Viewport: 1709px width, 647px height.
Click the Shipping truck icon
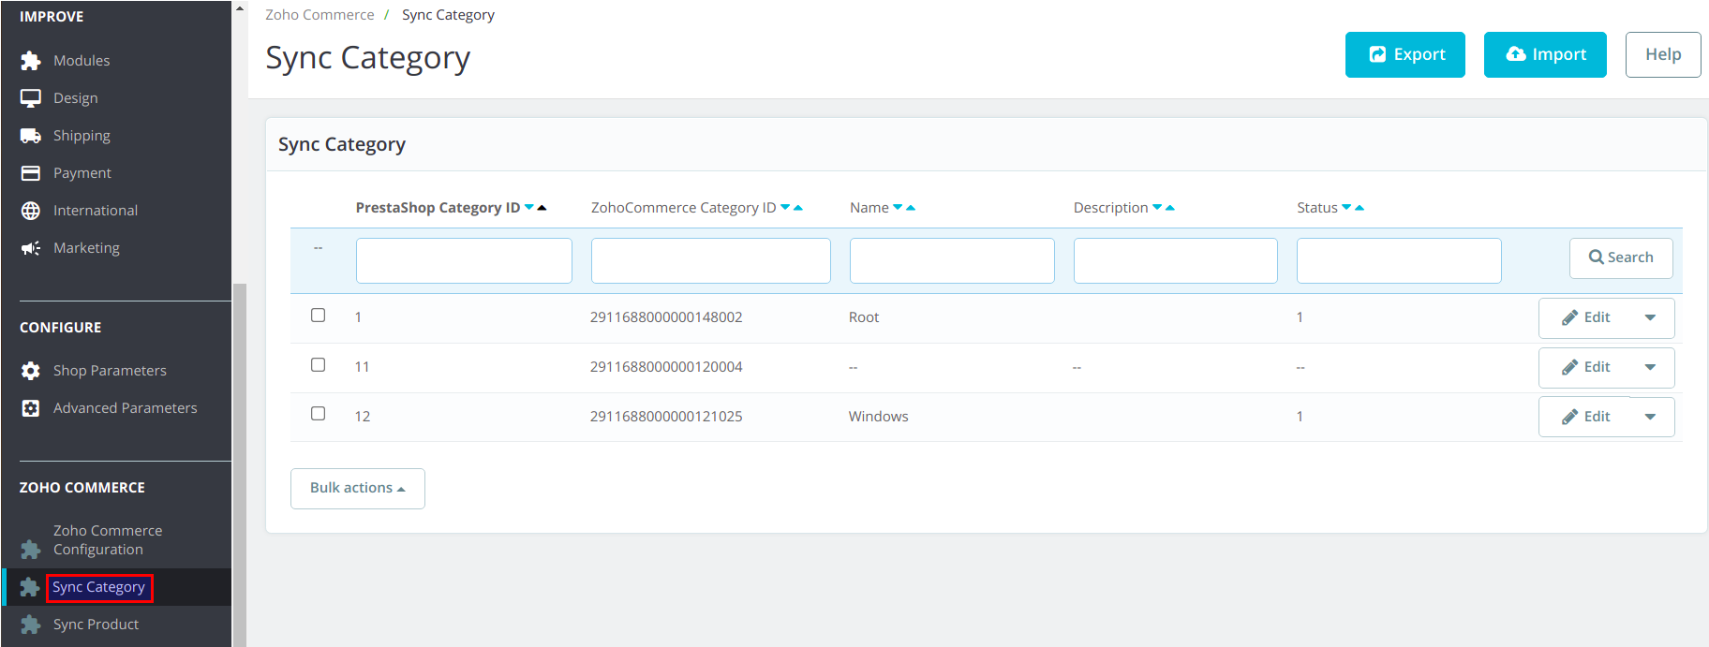tap(31, 136)
